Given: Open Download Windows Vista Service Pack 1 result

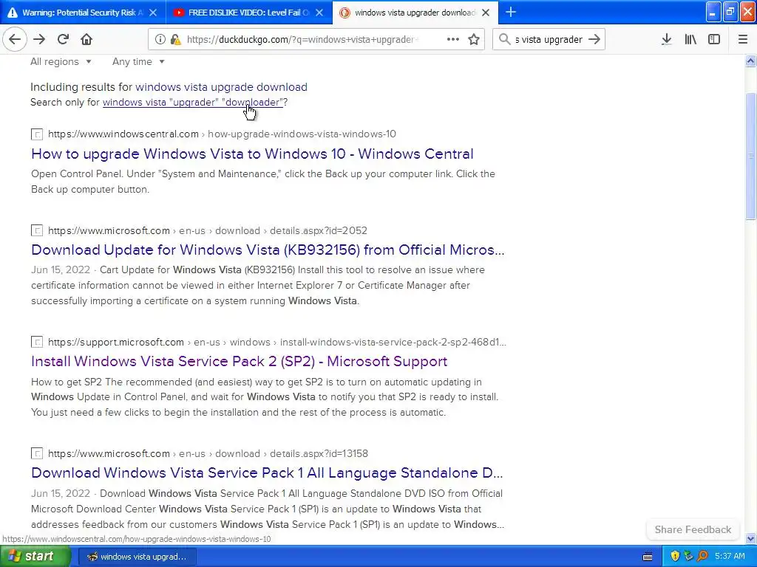Looking at the screenshot, I should point(267,472).
